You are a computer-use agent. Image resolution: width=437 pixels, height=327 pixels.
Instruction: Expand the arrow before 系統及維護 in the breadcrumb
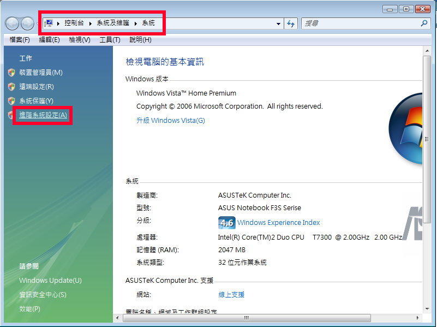91,23
